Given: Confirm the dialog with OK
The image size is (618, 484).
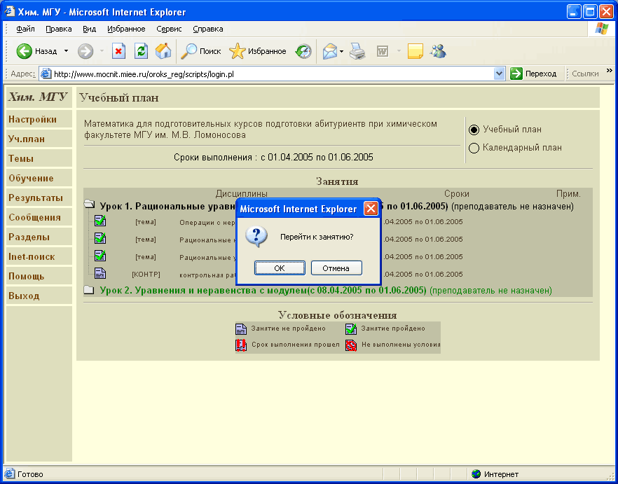Looking at the screenshot, I should 280,268.
